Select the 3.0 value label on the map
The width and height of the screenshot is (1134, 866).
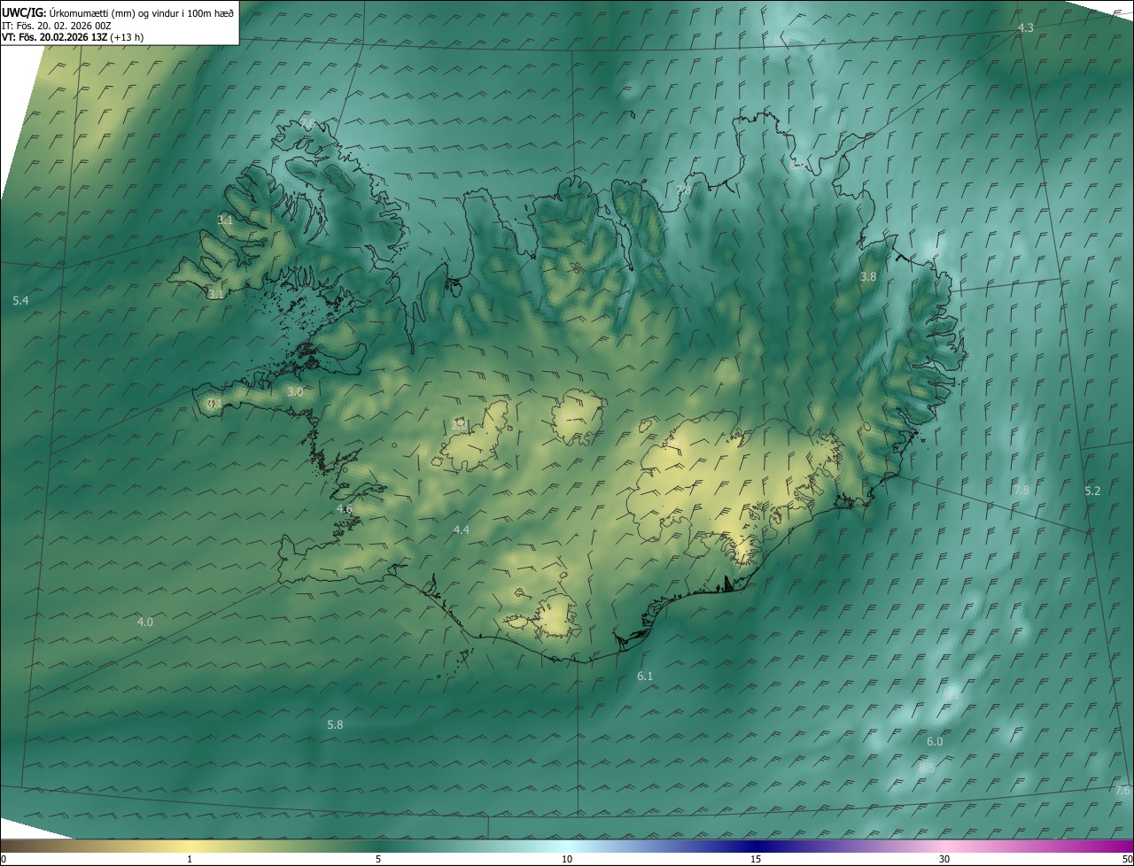pos(295,391)
